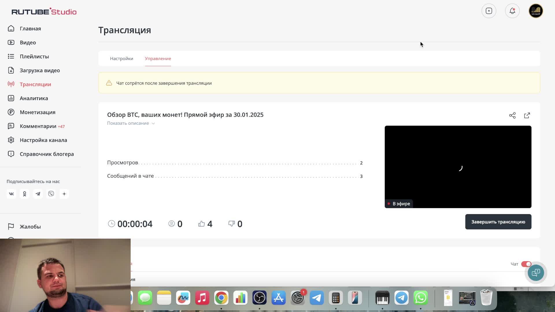Click the Монетизация ruble icon
The height and width of the screenshot is (312, 555).
(11, 112)
